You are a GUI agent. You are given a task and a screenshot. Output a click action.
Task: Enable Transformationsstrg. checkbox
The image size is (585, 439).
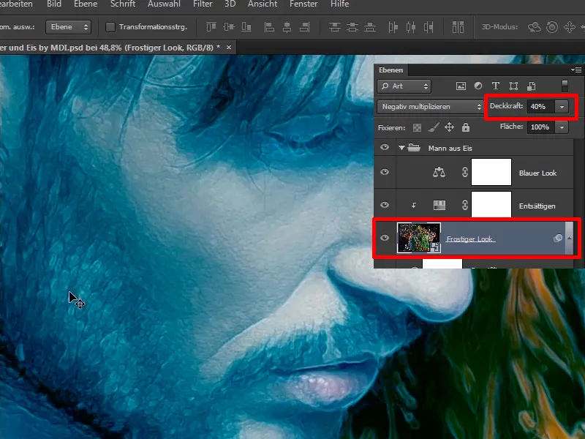110,27
